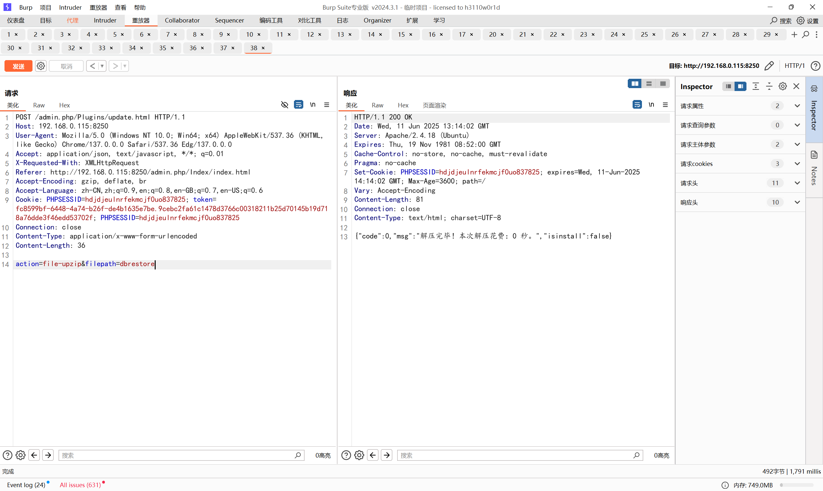Click request search input field
This screenshot has height=491, width=823.
point(181,455)
